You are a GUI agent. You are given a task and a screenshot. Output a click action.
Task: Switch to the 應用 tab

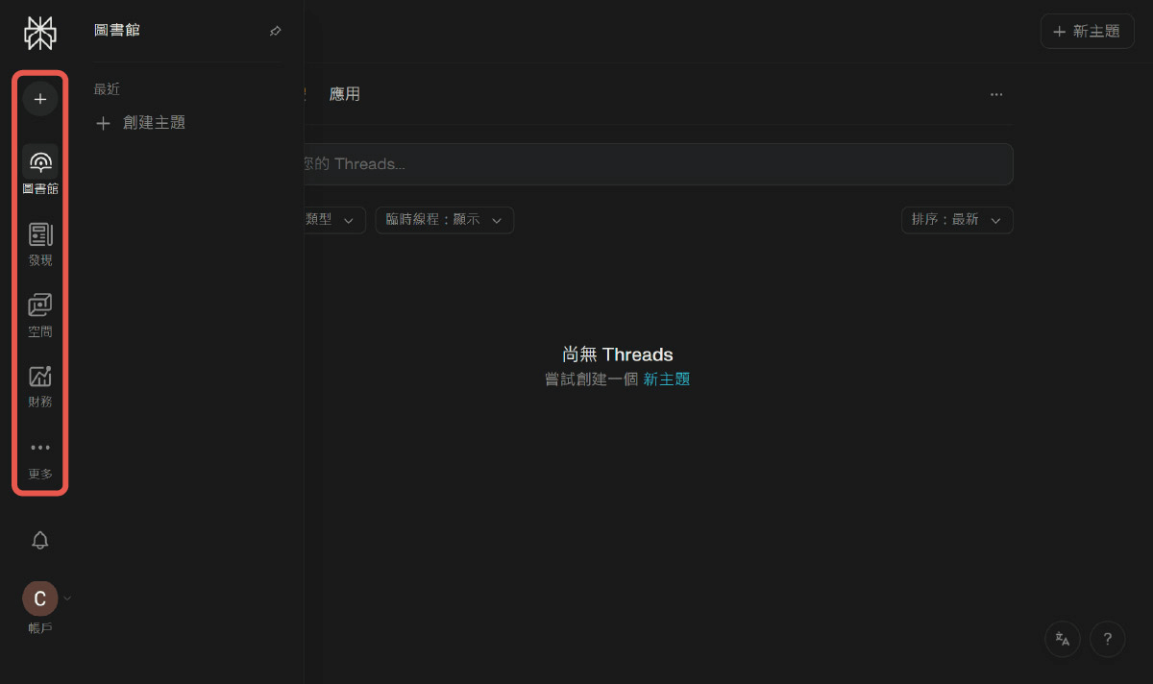(x=345, y=93)
